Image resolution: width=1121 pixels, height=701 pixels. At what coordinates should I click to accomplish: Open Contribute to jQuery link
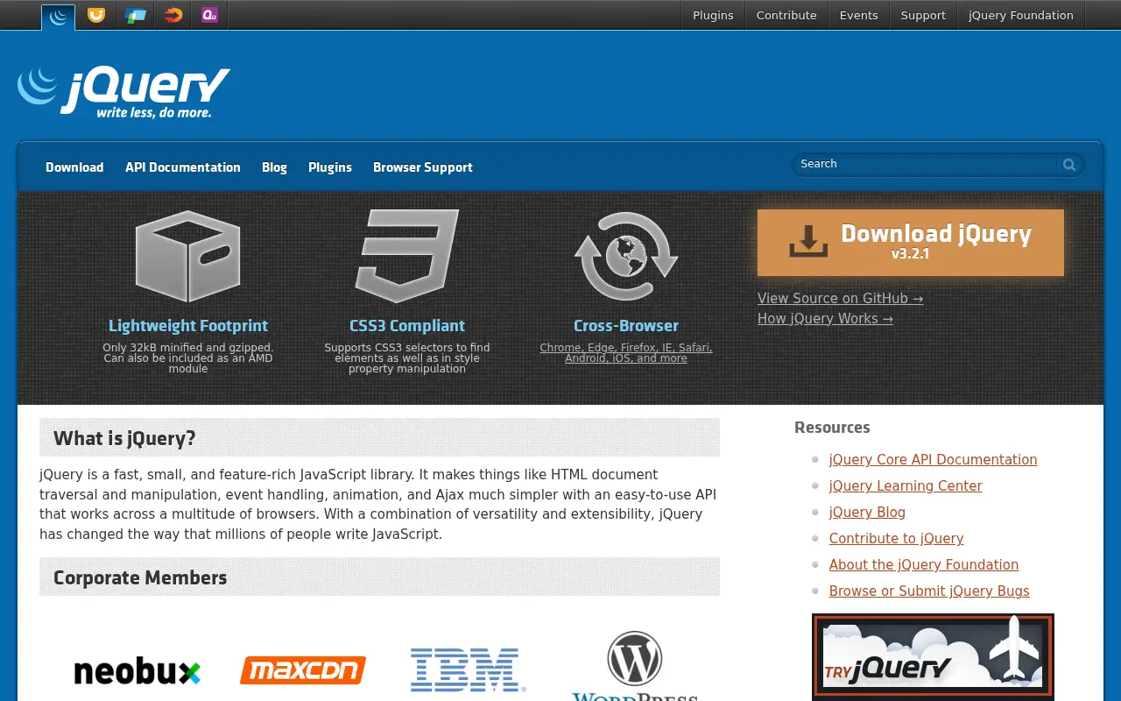(896, 539)
